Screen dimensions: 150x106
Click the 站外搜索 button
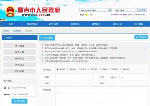(x=142, y=10)
